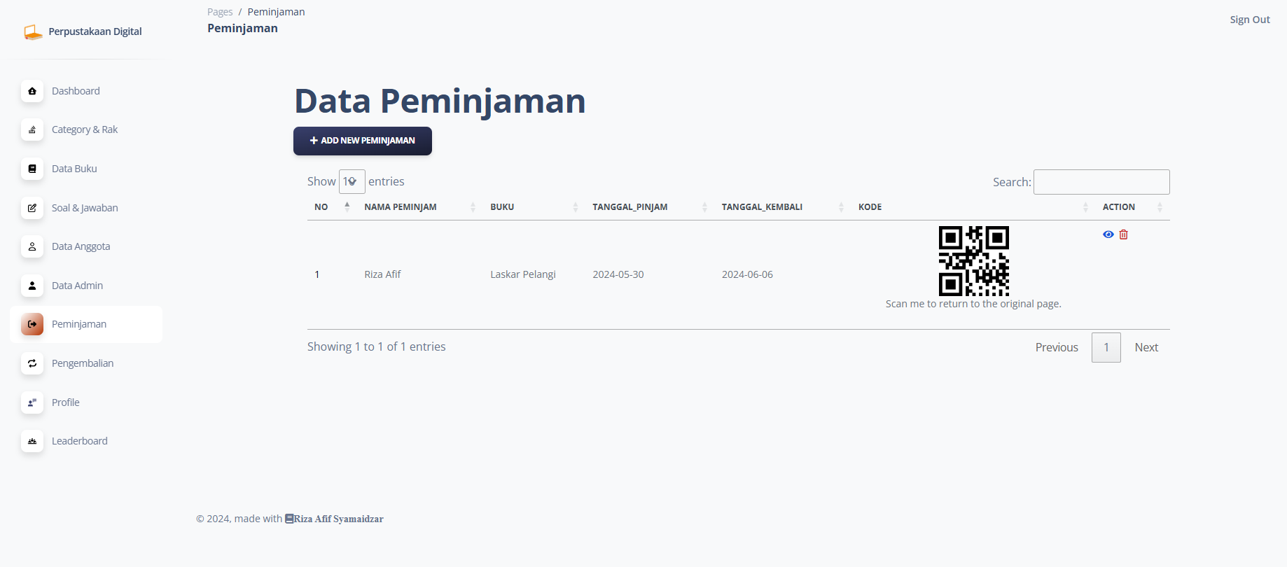Click the Data Peminjaman heading
This screenshot has width=1287, height=567.
440,101
